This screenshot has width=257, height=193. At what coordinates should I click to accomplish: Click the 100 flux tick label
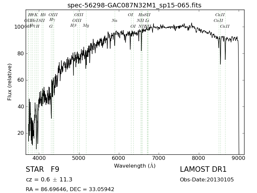[19, 27]
